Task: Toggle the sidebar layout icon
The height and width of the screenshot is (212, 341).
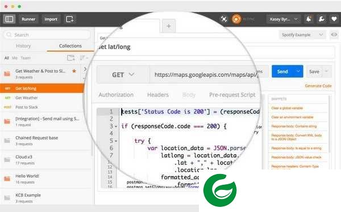Action: coord(9,19)
